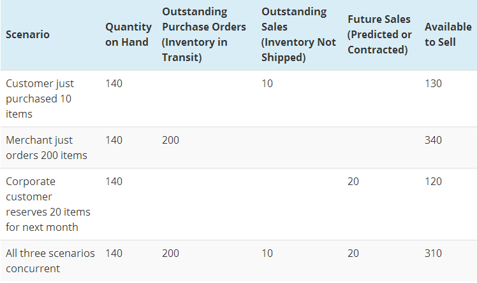Screen dimensions: 477x283
Task: Select the 'Merchant just orders 200 items' cell
Action: click(x=47, y=148)
